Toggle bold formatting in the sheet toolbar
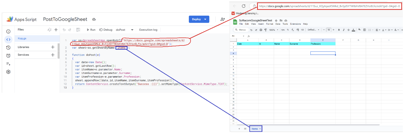Screen dimensions: 405x133 [x=339, y=30]
